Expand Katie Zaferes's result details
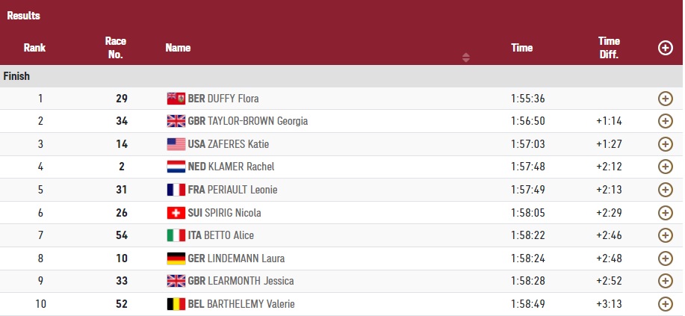Image resolution: width=685 pixels, height=316 pixels. [x=665, y=144]
